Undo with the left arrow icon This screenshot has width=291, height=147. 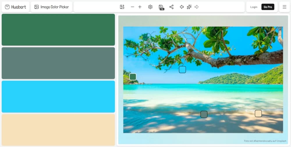[x=182, y=7]
